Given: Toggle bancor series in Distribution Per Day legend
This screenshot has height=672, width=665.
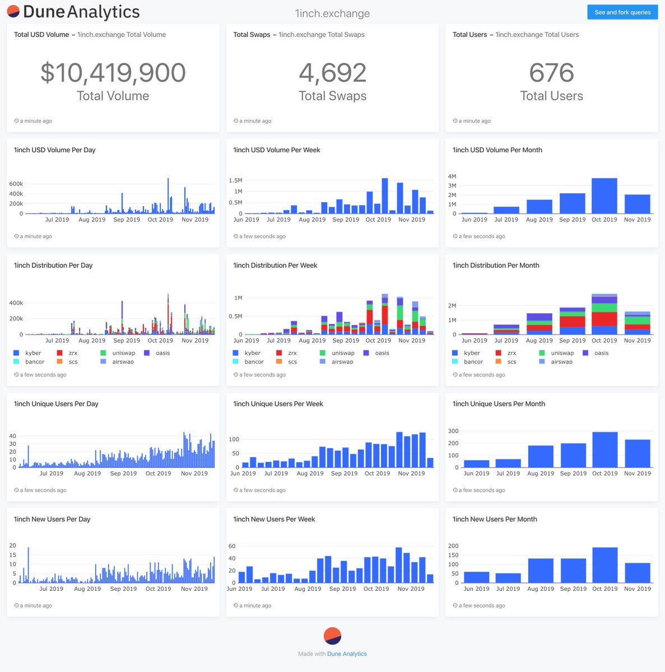Looking at the screenshot, I should 29,362.
